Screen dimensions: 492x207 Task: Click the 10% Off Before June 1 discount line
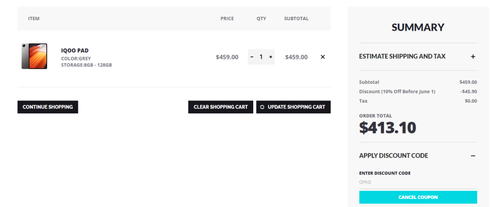click(397, 91)
